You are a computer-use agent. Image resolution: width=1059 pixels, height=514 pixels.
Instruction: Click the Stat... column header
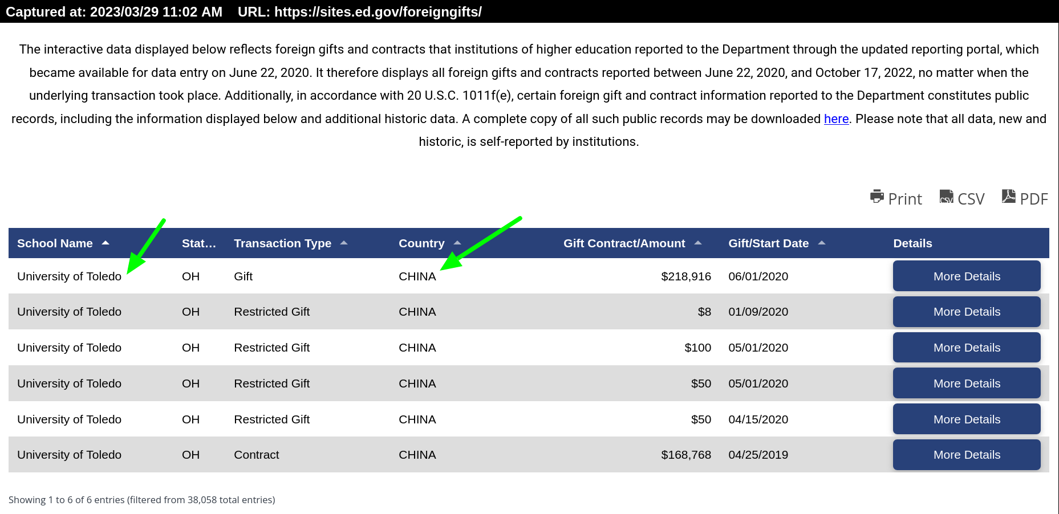point(199,243)
